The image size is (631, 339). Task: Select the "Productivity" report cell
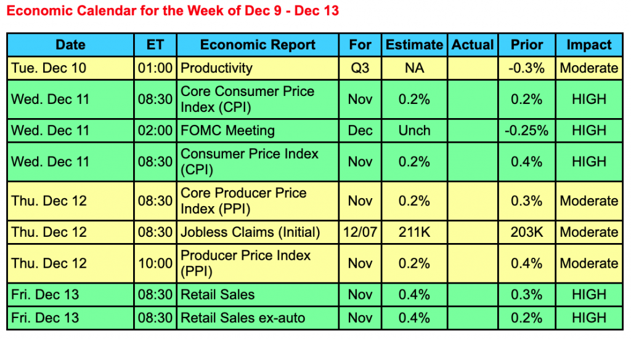216,68
